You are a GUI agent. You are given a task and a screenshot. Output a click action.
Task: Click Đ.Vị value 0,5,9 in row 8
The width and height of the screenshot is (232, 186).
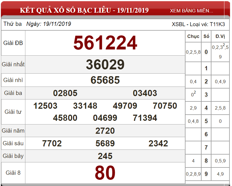point(220,161)
